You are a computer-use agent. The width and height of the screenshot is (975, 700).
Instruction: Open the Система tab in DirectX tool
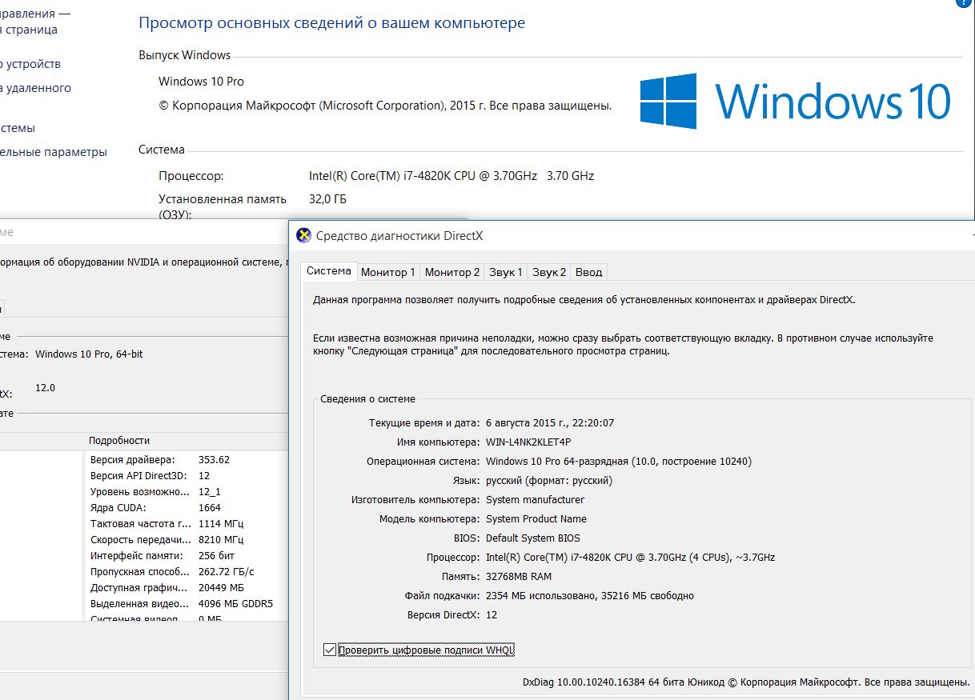pyautogui.click(x=329, y=271)
